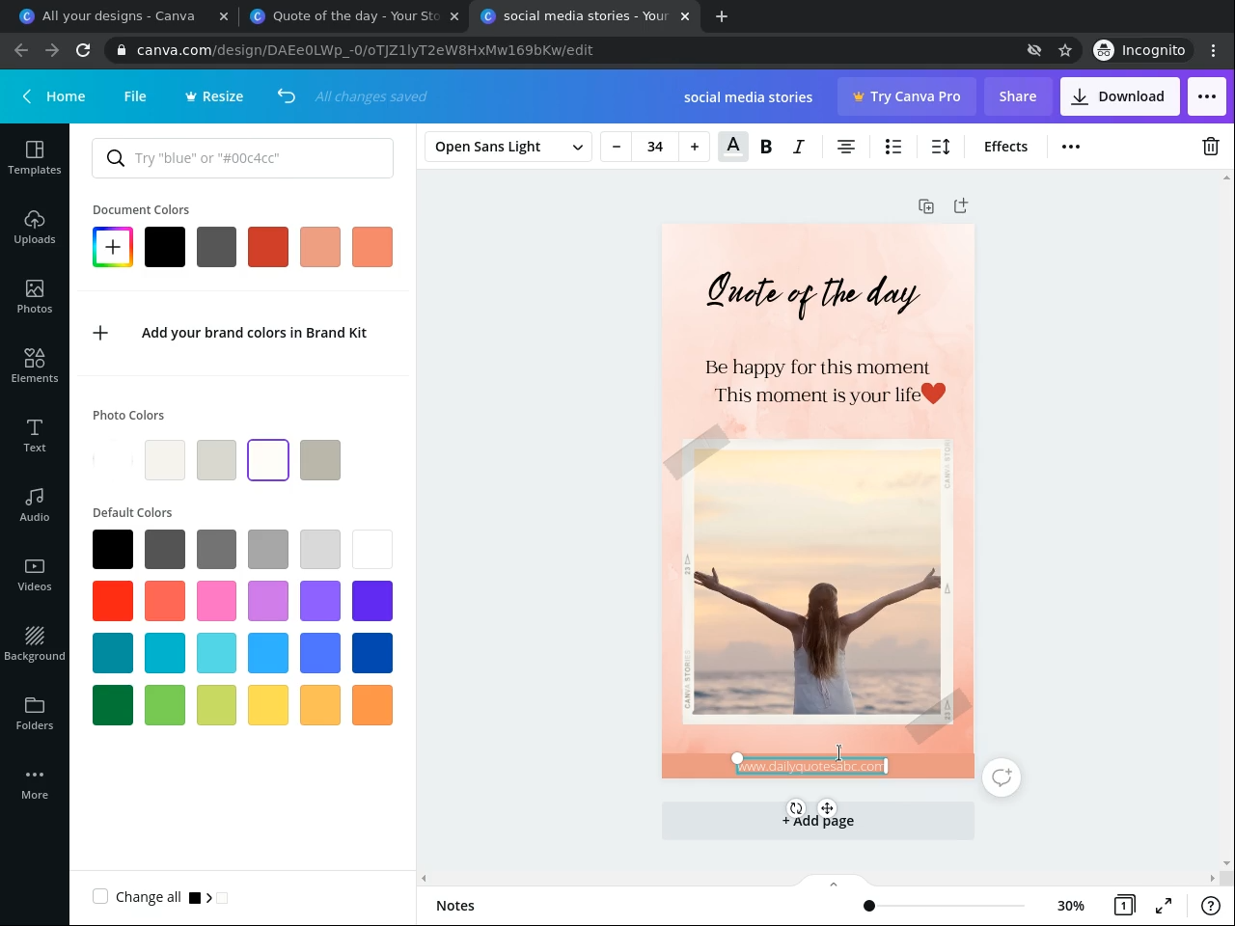
Task: Duplicate the page using the copy icon
Action: (x=926, y=206)
